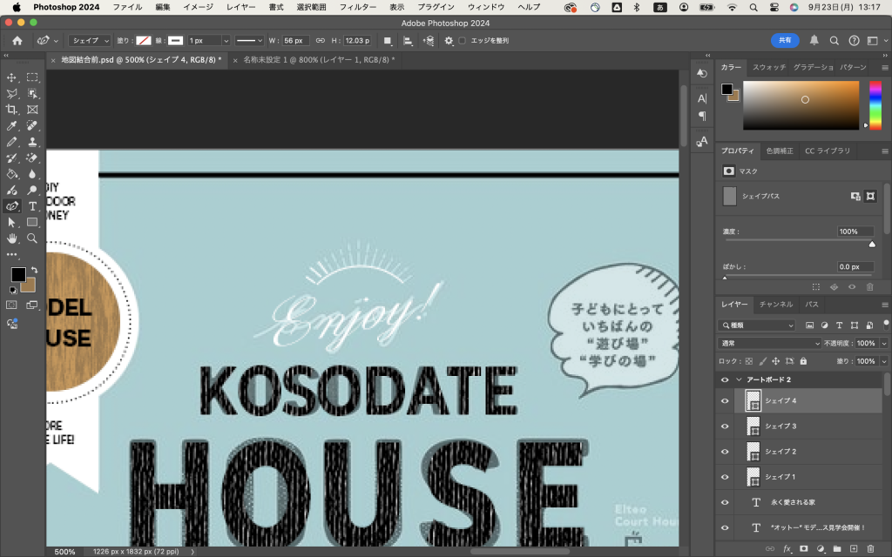The width and height of the screenshot is (892, 557).
Task: Open the blend mode 通常 dropdown
Action: click(756, 344)
